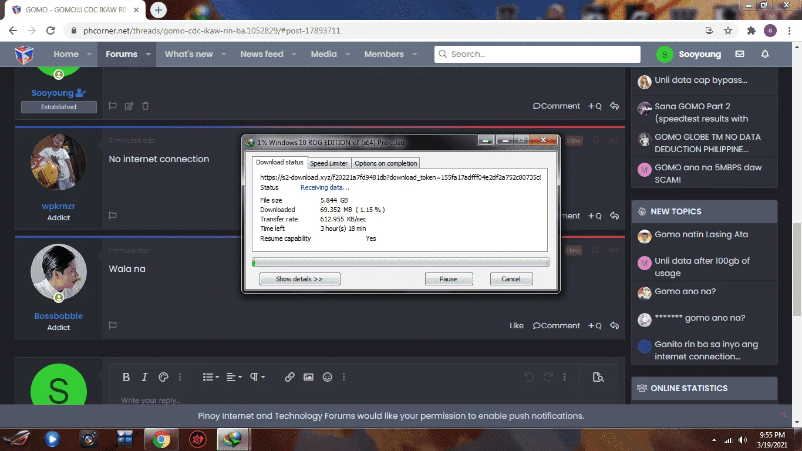Pause the Windows 10 ROG download

coord(449,279)
